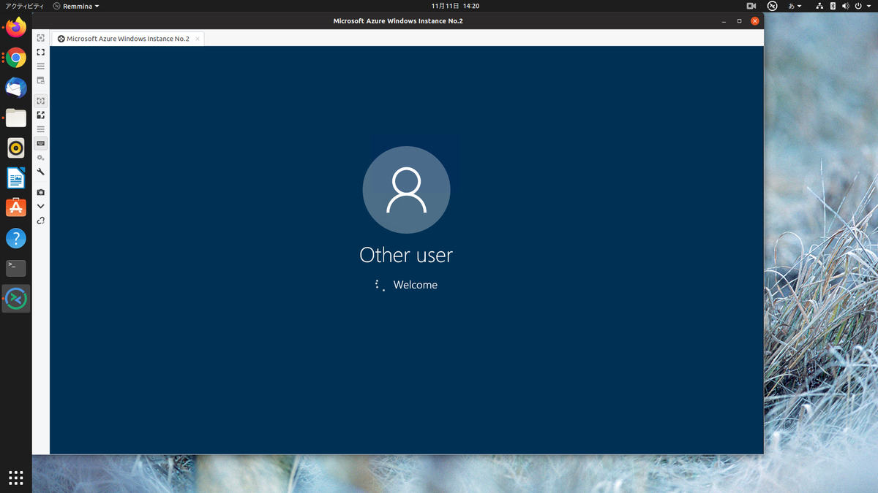Toggle scaled mode for the remote display

tap(40, 115)
